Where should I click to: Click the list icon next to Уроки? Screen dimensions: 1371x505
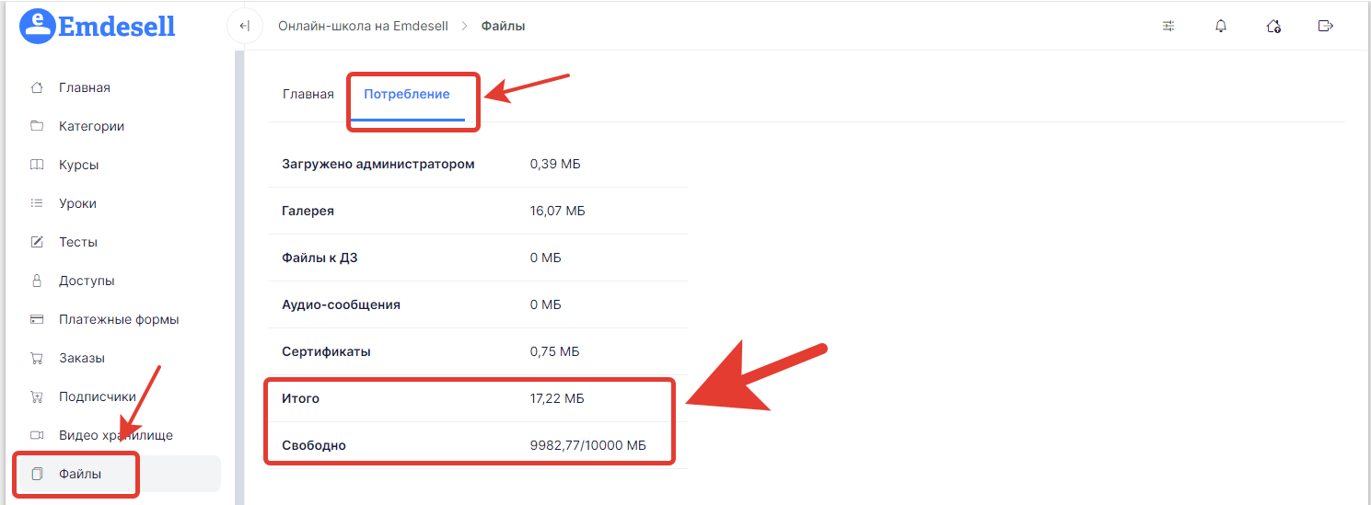(37, 203)
